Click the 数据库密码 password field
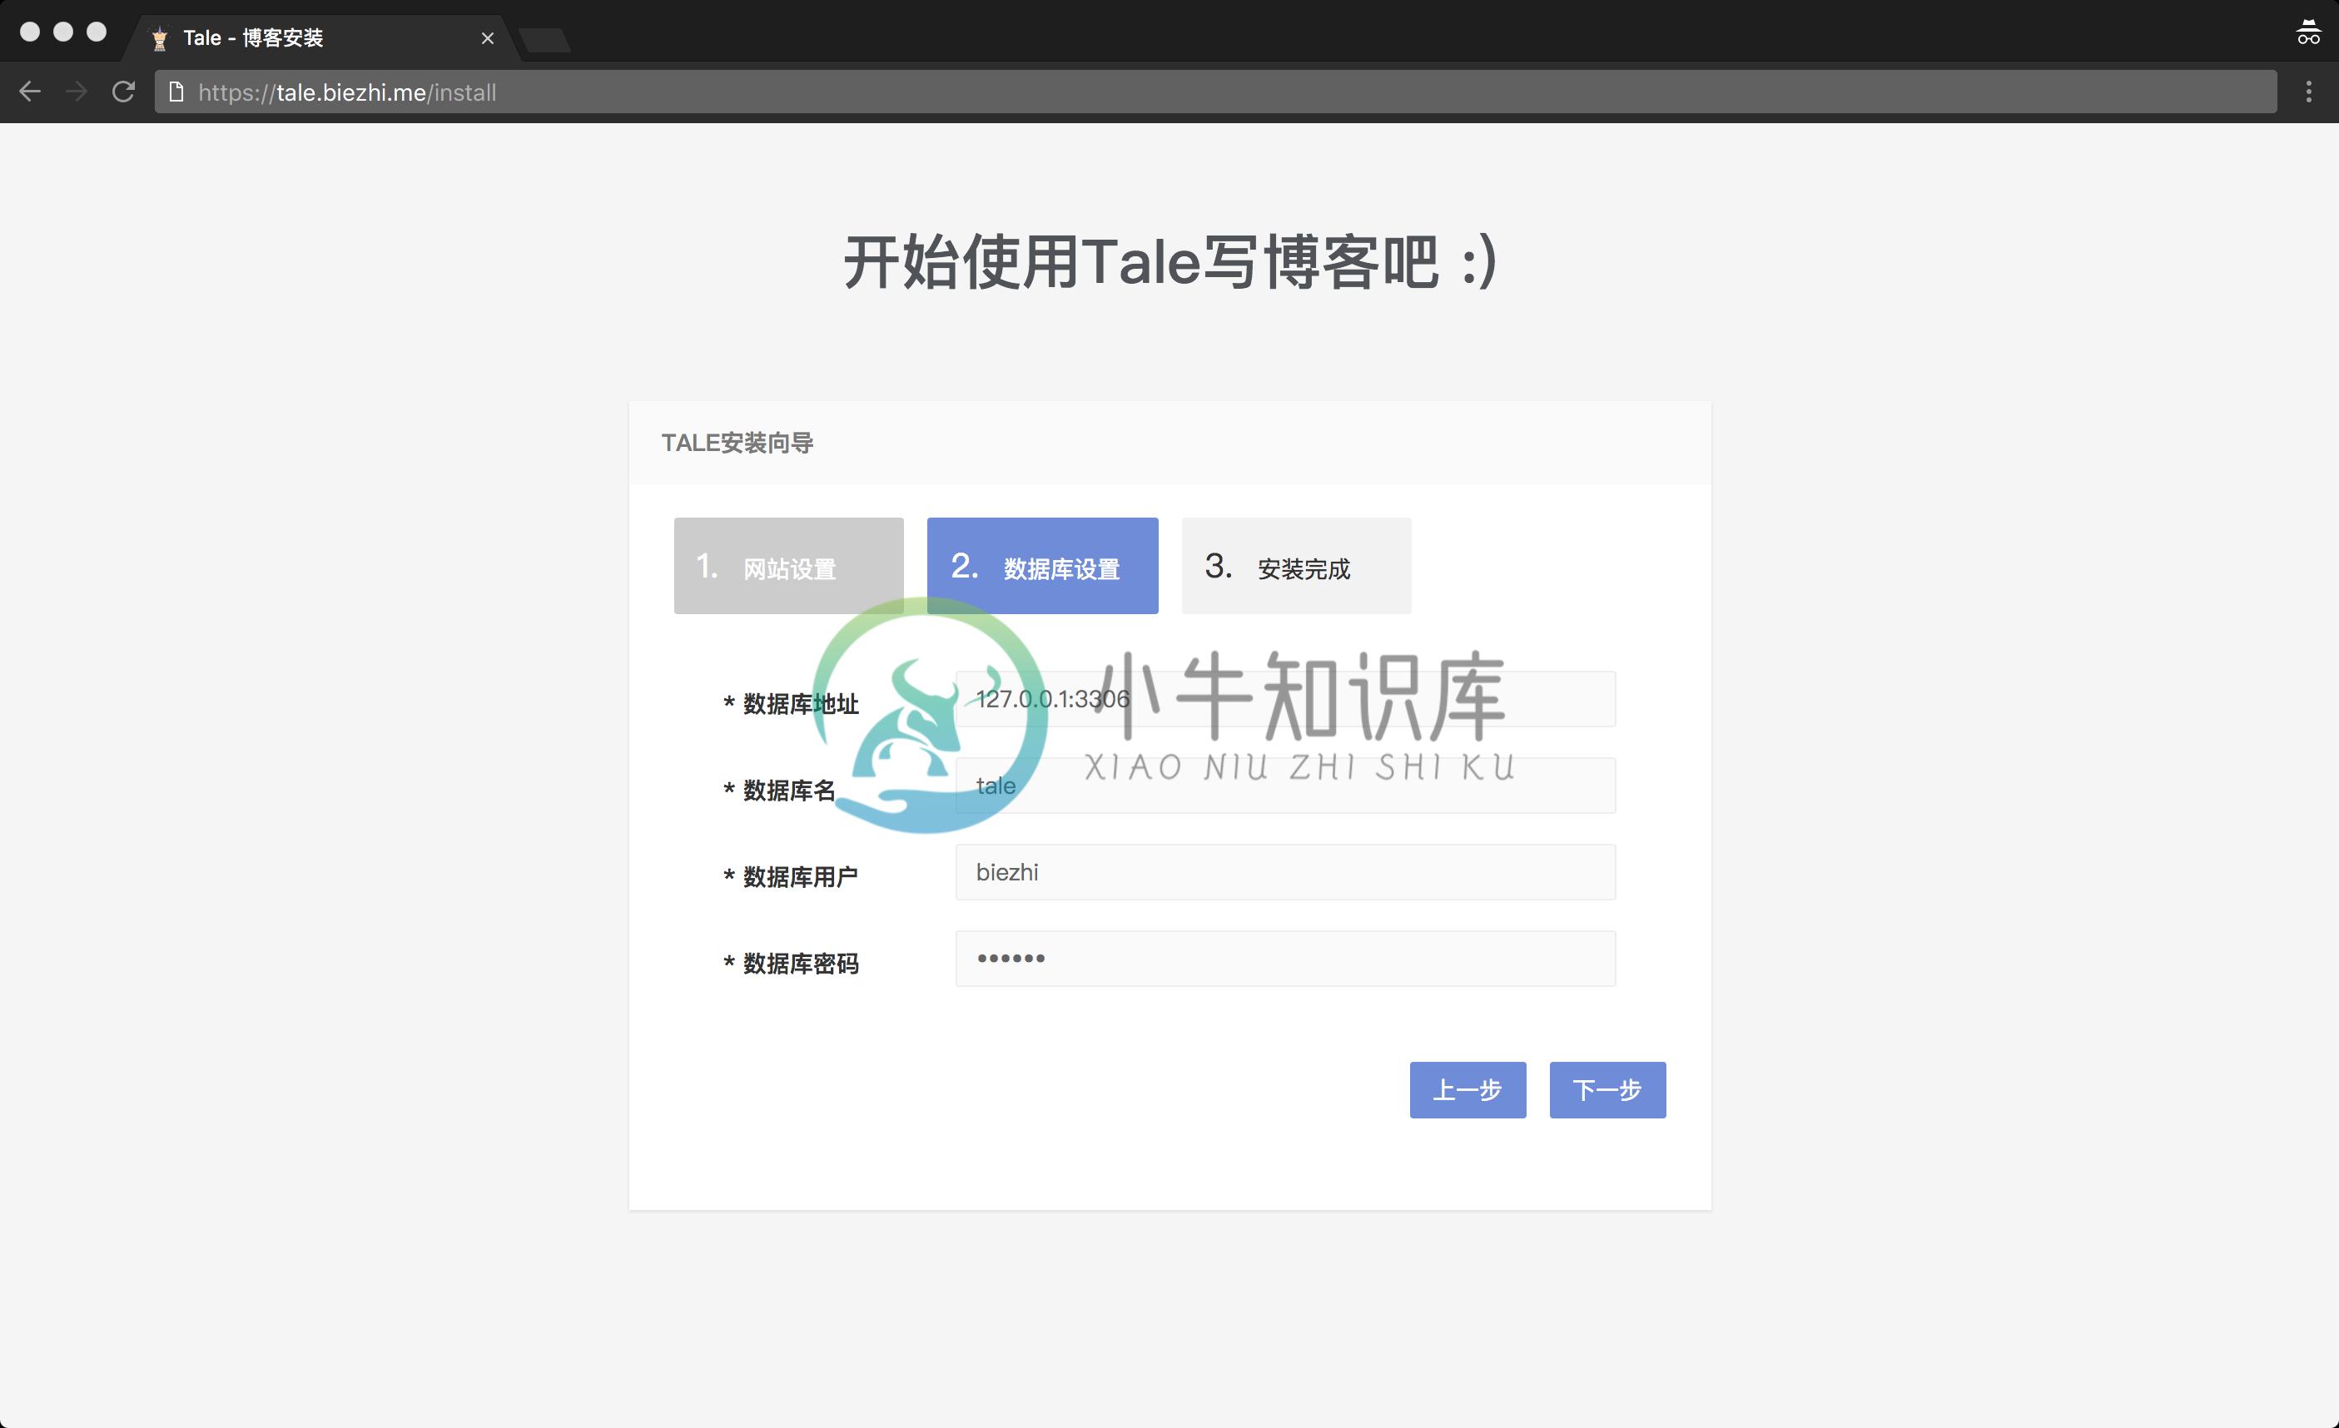 (1285, 959)
